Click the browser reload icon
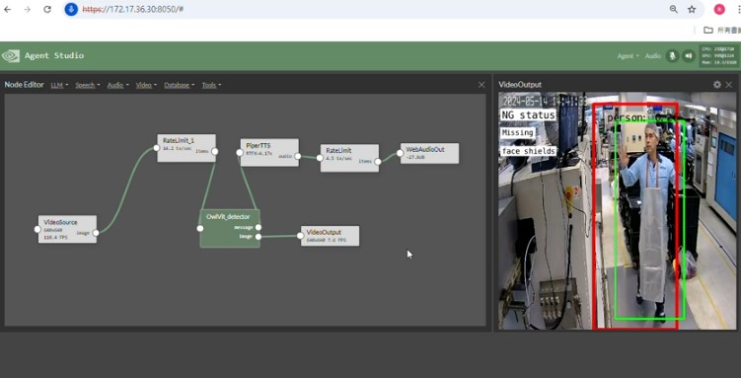This screenshot has height=378, width=741. point(47,10)
